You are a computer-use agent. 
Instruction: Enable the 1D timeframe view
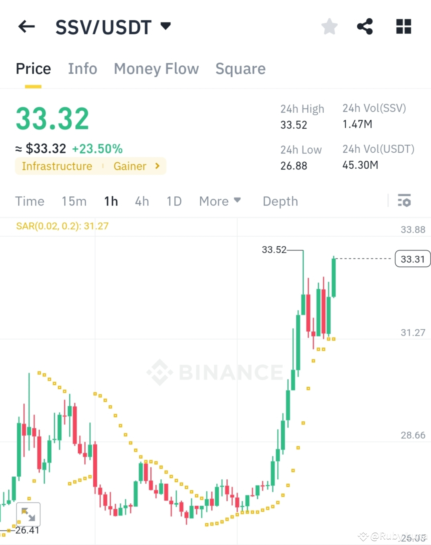[x=174, y=201]
